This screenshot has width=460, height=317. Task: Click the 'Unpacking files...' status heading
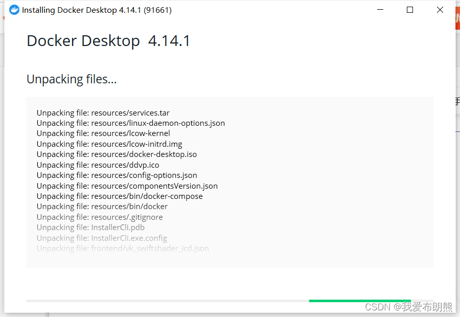[x=72, y=79]
